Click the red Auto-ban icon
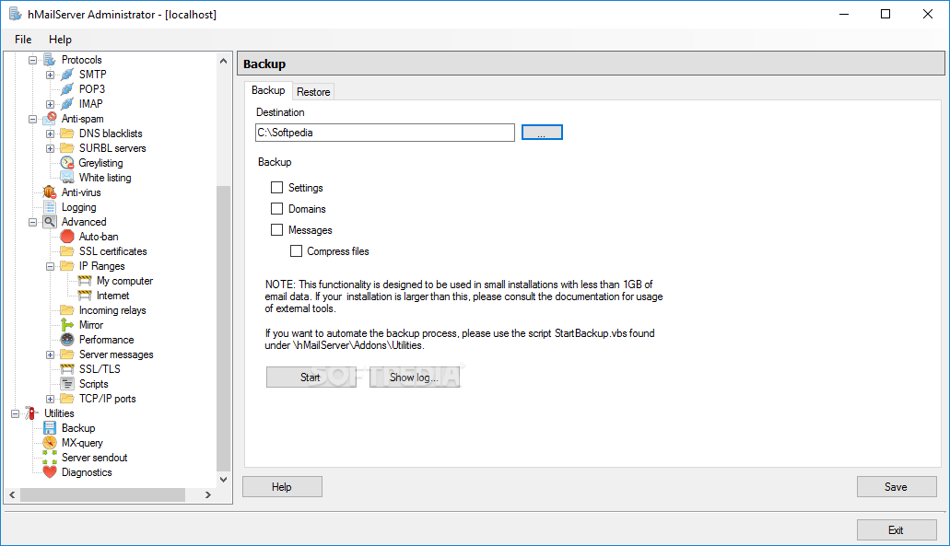The width and height of the screenshot is (950, 546). tap(67, 237)
